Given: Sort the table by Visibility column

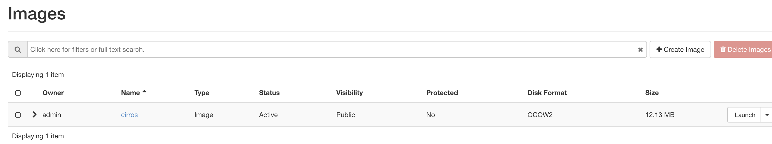Looking at the screenshot, I should pyautogui.click(x=349, y=93).
